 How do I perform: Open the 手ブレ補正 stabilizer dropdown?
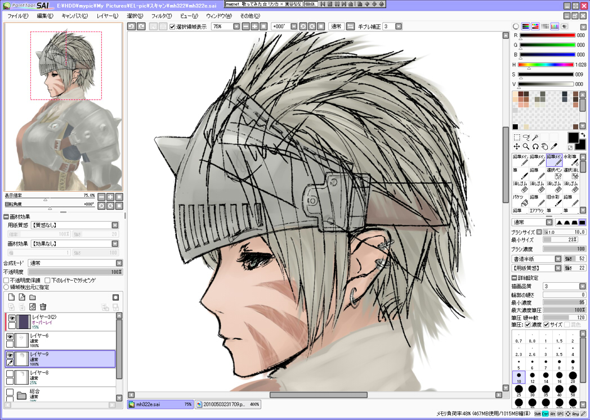click(x=399, y=26)
